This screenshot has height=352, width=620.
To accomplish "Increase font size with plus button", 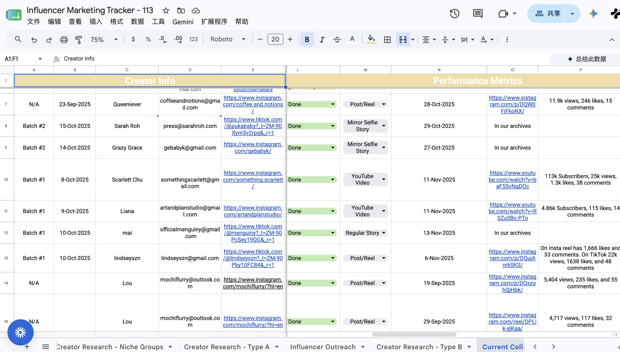I will coord(290,39).
